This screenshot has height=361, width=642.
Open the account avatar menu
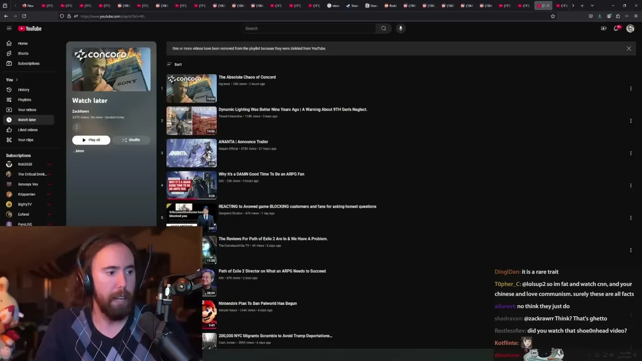coord(630,29)
